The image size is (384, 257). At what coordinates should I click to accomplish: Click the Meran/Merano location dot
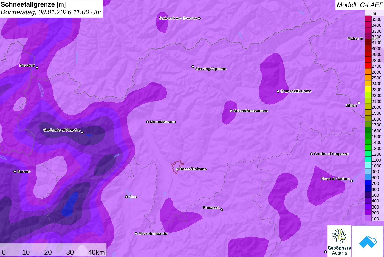(148, 122)
